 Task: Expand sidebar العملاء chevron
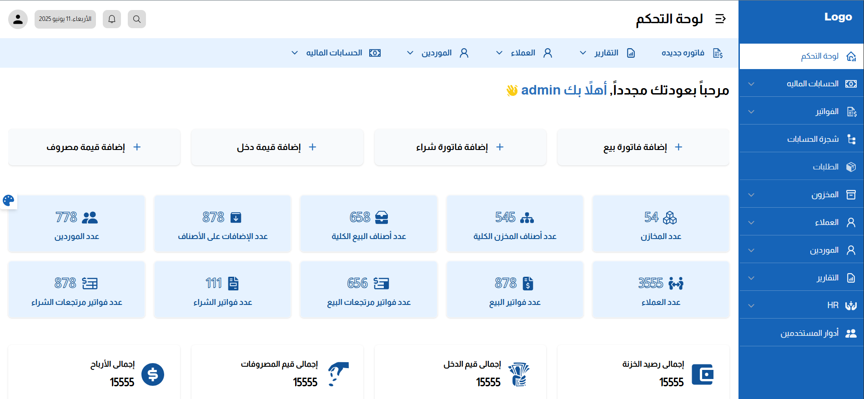coord(751,223)
